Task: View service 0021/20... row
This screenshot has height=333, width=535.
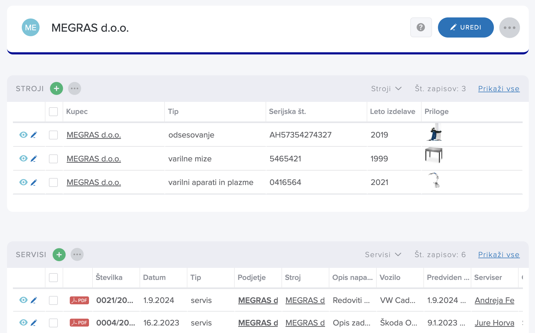Action: (x=23, y=300)
